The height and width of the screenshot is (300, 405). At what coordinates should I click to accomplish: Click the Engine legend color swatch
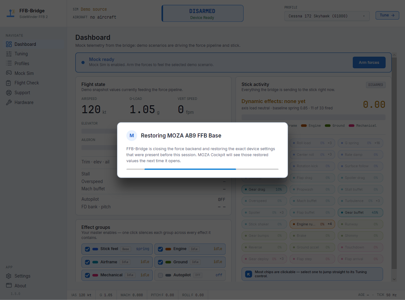coord(304,126)
